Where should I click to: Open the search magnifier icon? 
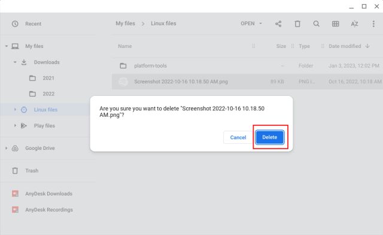[317, 24]
